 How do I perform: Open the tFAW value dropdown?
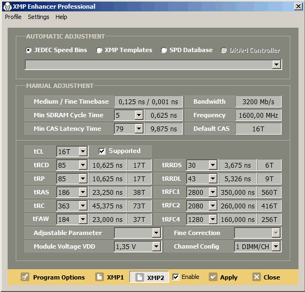click(83, 219)
